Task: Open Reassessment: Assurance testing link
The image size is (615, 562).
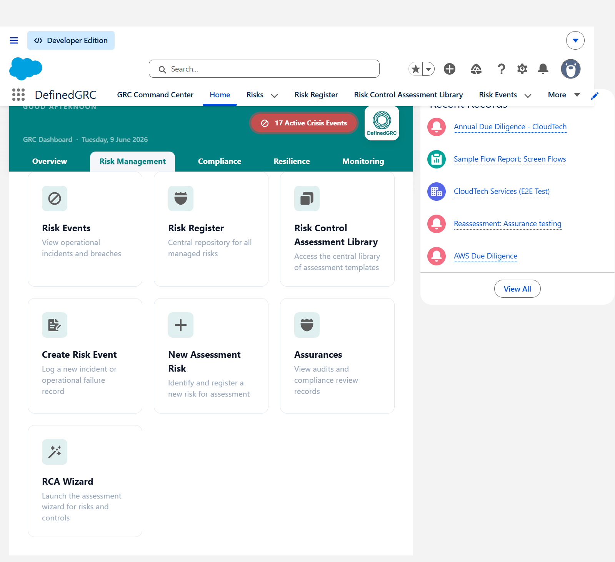Action: click(507, 224)
